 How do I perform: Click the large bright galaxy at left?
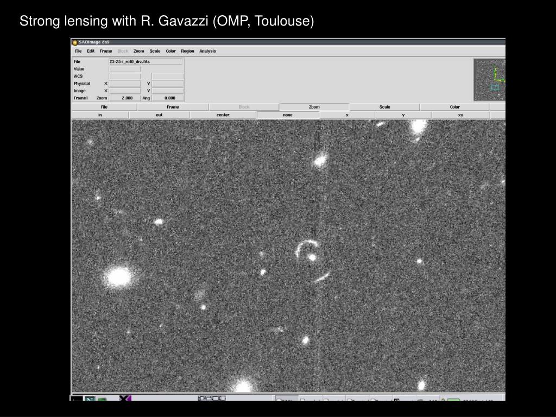[119, 276]
